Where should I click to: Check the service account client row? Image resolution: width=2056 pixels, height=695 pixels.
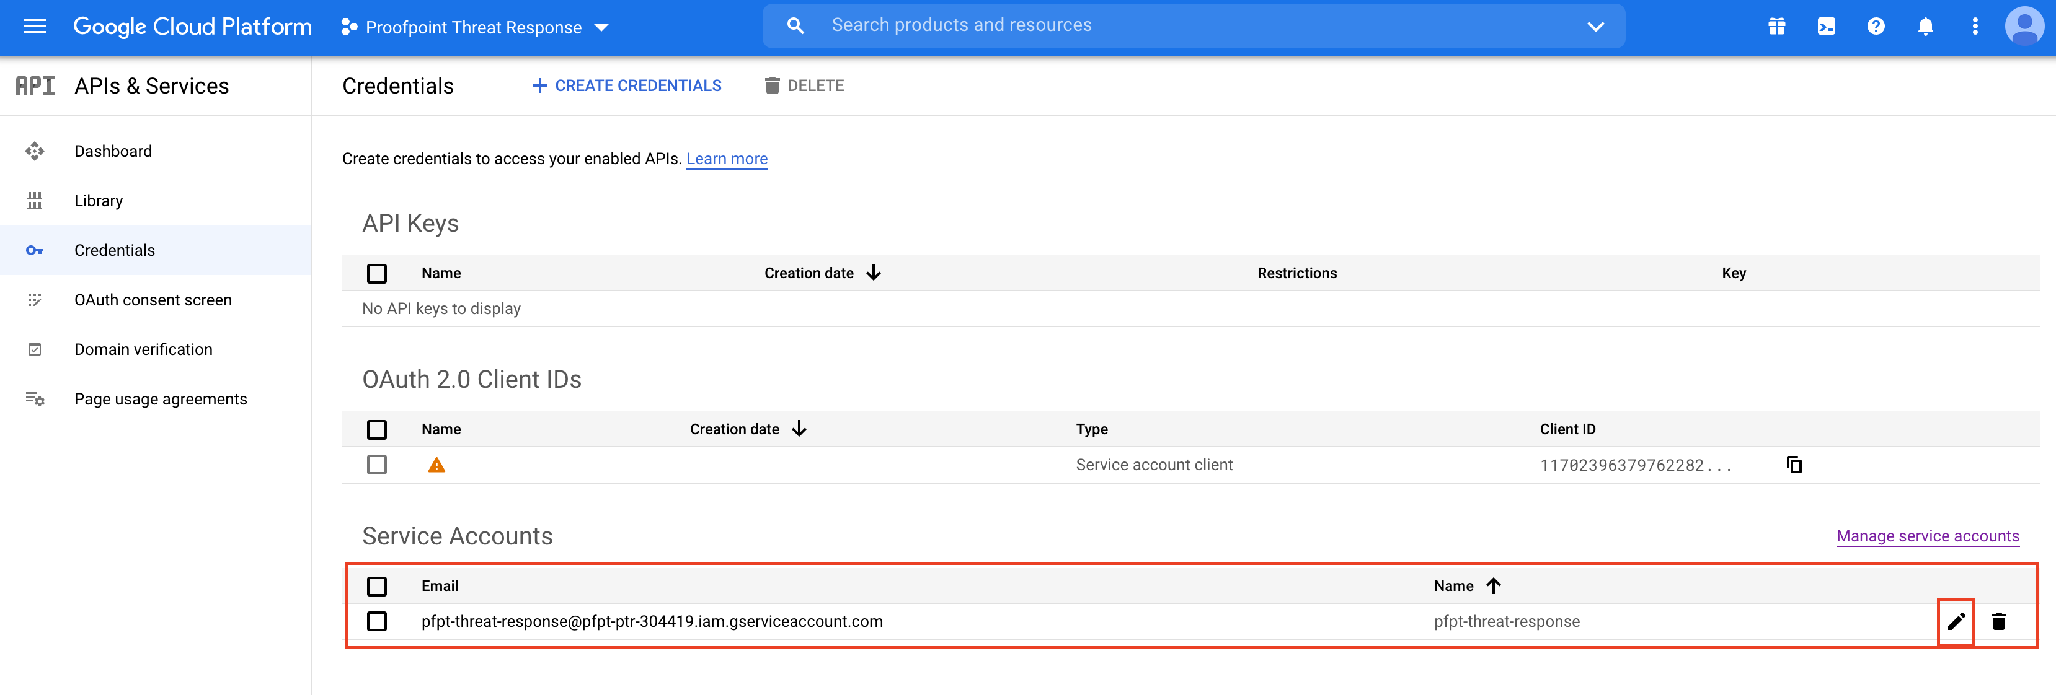pos(377,465)
